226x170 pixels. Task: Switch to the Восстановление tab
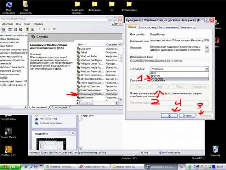(x=168, y=27)
